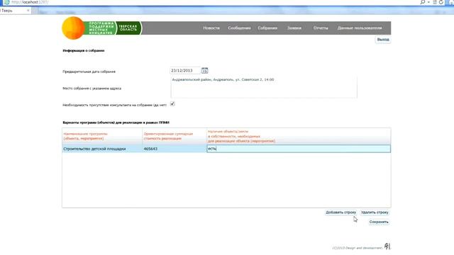Click the date field showing 23/12/2013

point(185,71)
